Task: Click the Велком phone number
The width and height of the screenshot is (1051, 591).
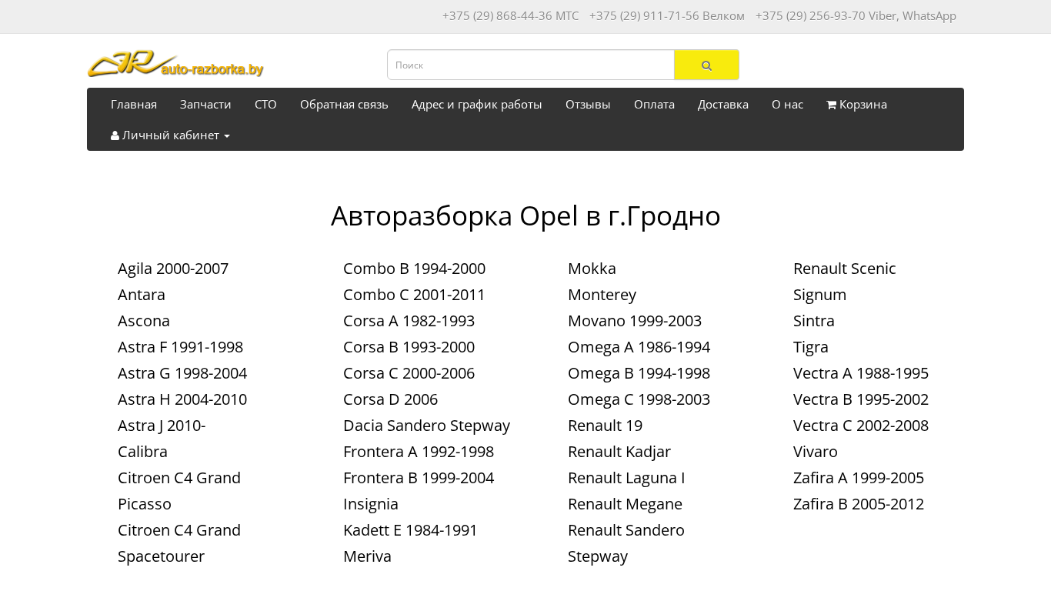Action: tap(667, 16)
